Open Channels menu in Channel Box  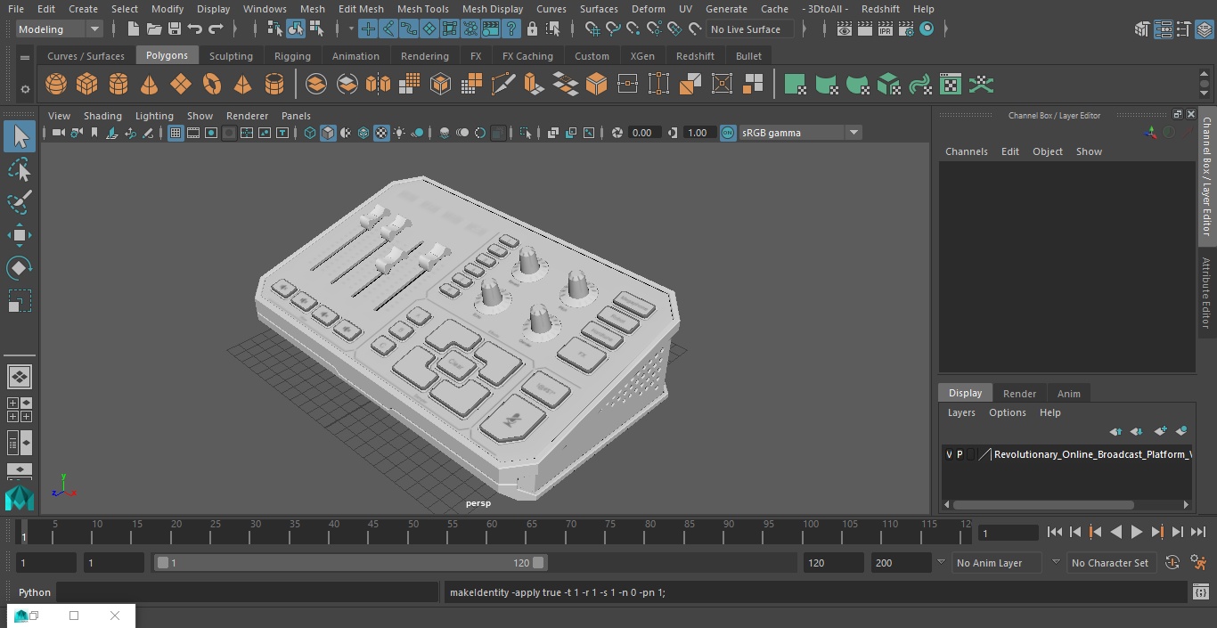967,151
